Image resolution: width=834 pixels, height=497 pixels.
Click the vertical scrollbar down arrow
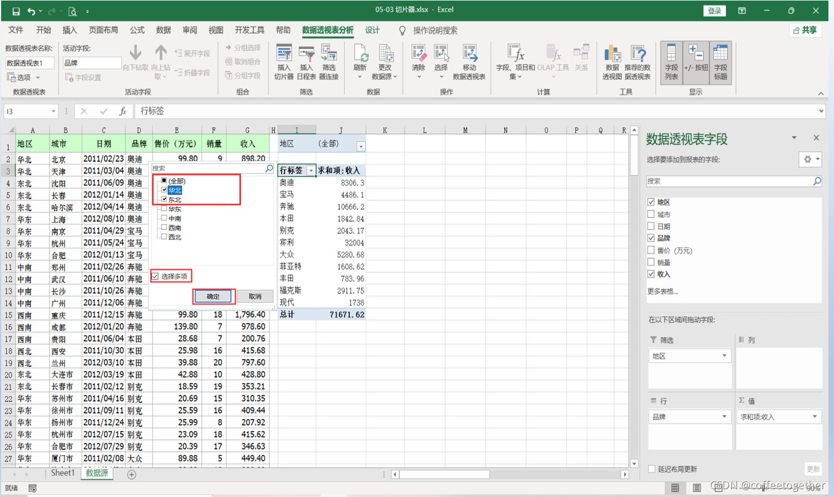(634, 464)
